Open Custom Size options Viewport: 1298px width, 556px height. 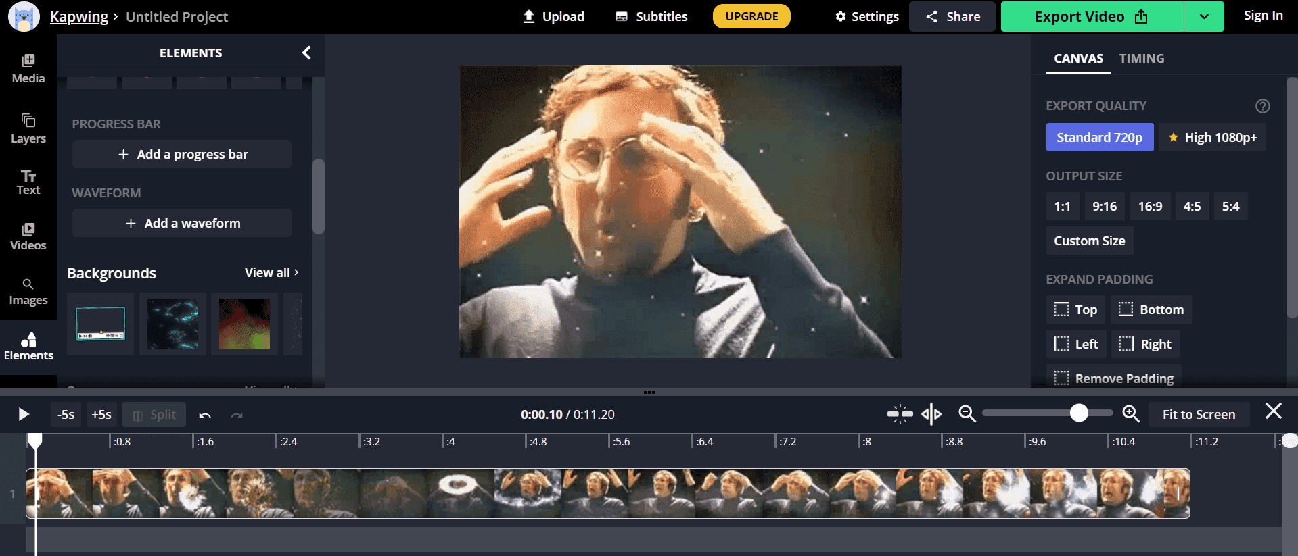coord(1090,241)
